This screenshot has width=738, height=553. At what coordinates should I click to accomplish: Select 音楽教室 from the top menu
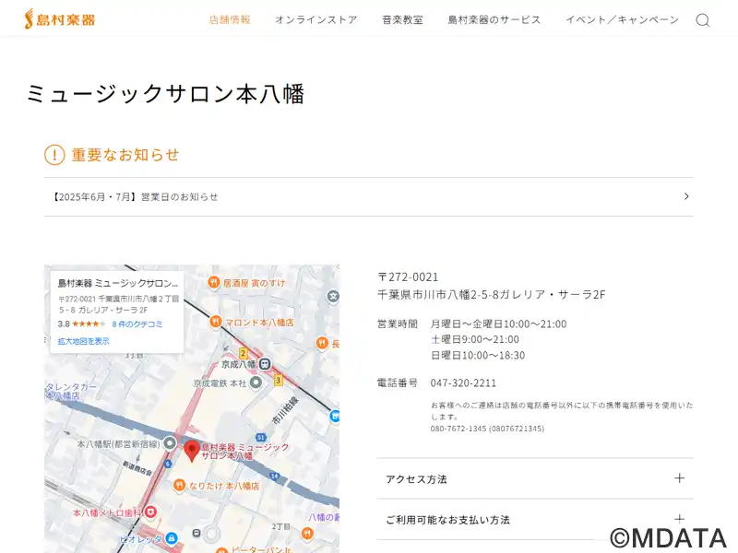click(x=402, y=19)
